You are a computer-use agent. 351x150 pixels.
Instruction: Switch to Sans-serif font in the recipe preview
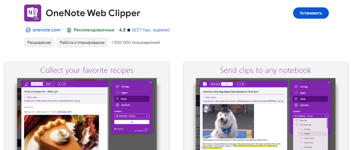37,84
